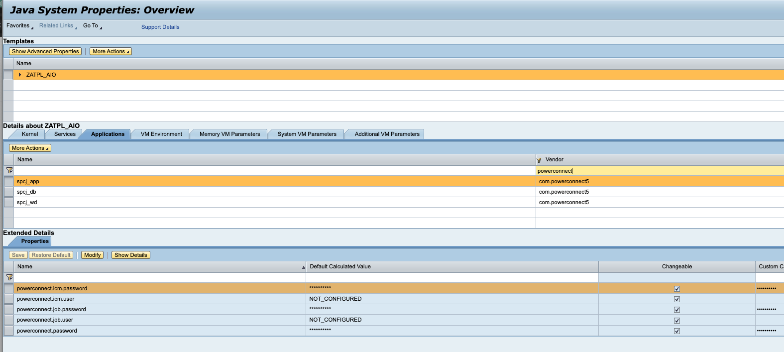Screen dimensions: 784x352
Task: Switch to the Memory VM Parameters tab
Action: pyautogui.click(x=229, y=134)
